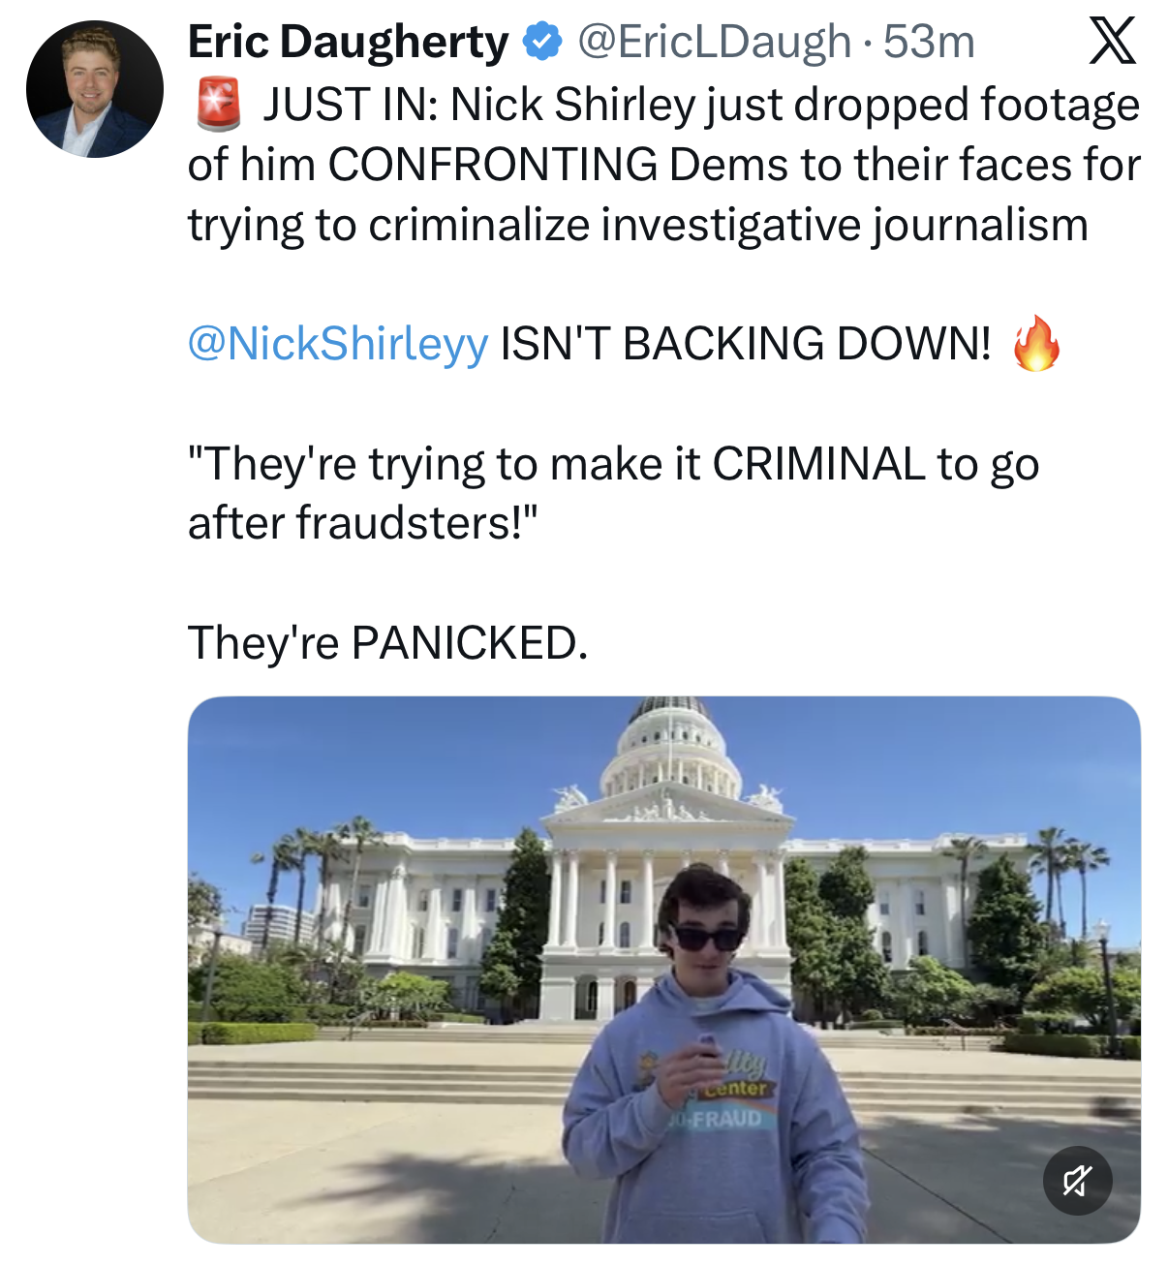This screenshot has width=1168, height=1266.
Task: Click the red siren emoji
Action: pos(218,105)
